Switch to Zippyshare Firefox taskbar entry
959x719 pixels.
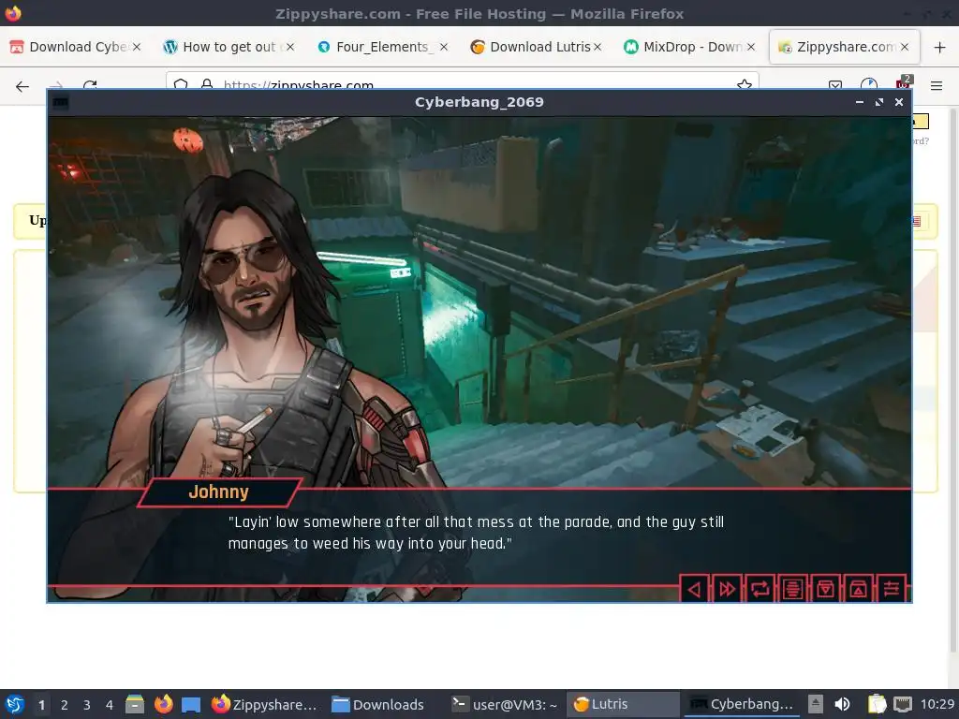[x=264, y=704]
